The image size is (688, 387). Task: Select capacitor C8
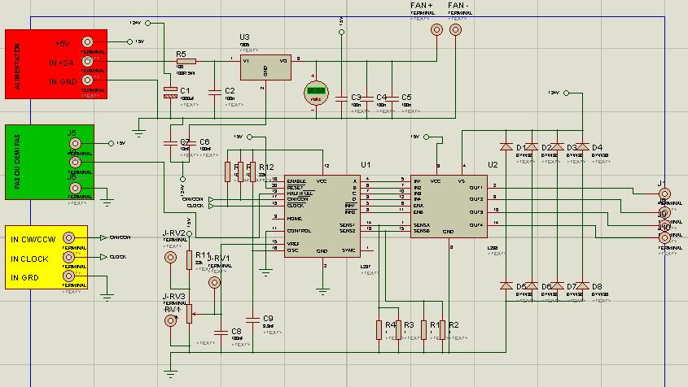tap(221, 332)
